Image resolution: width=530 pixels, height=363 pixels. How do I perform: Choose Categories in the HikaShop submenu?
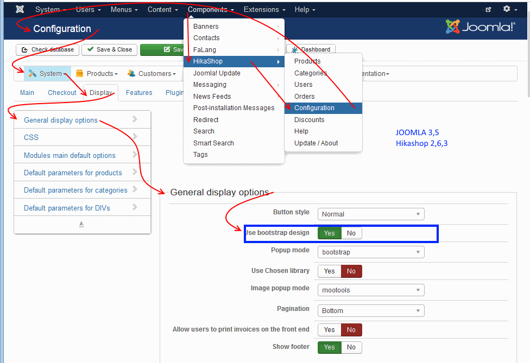pos(324,73)
